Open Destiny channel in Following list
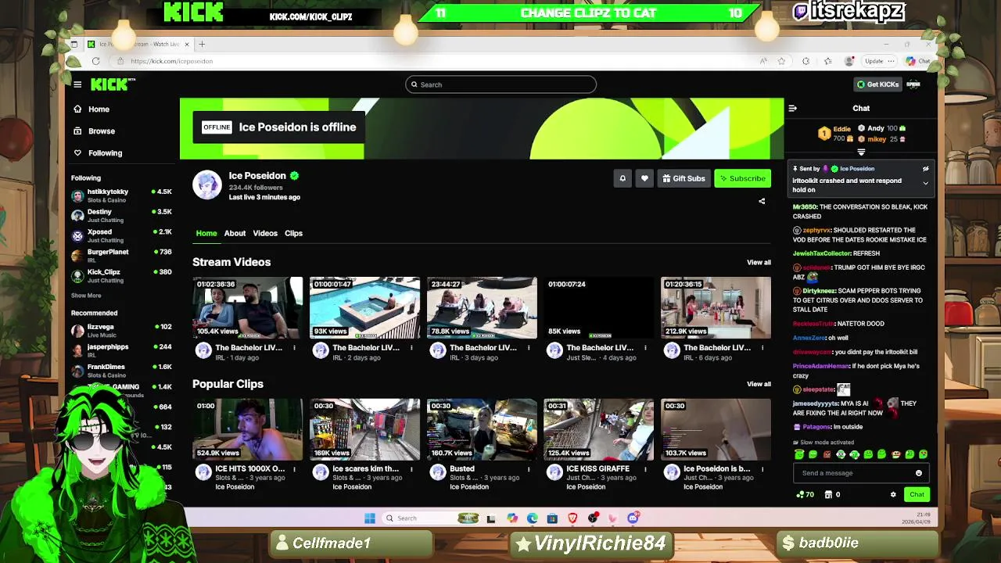This screenshot has height=563, width=1001. 121,216
